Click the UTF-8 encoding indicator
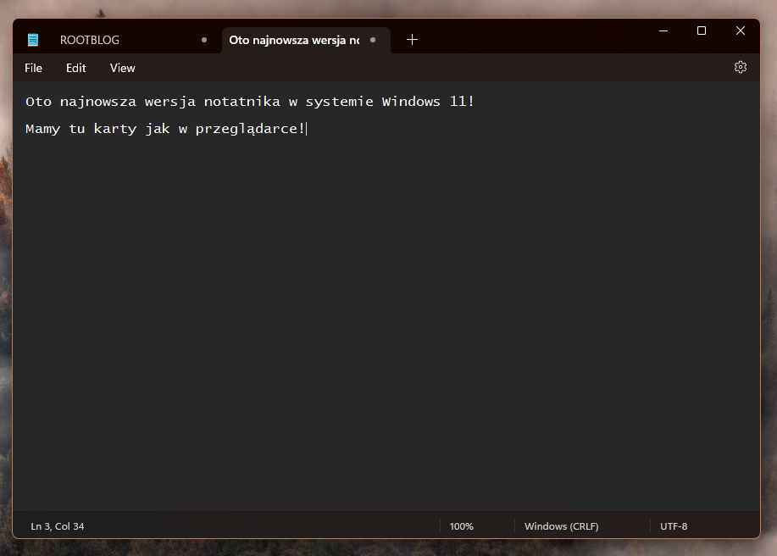Screen dimensions: 777x556 (x=674, y=526)
